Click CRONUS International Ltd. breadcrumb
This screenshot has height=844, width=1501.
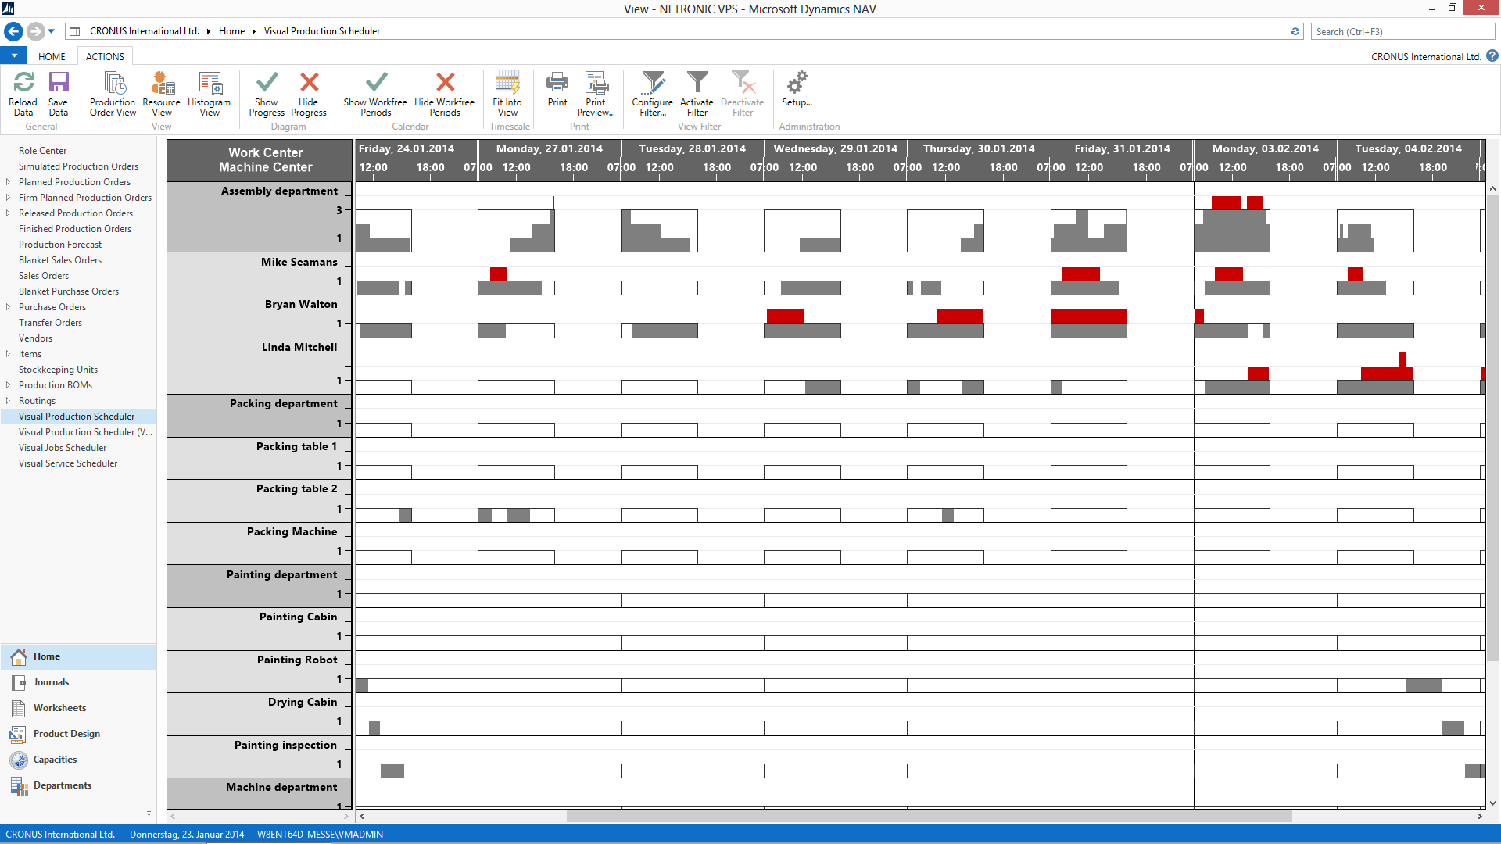point(145,31)
